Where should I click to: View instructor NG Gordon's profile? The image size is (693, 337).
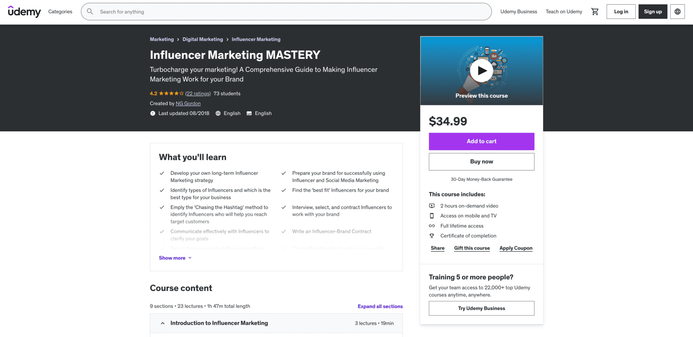click(x=188, y=103)
